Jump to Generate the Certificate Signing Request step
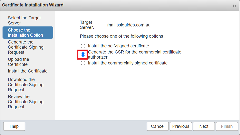The width and height of the screenshot is (240, 135). tap(26, 47)
